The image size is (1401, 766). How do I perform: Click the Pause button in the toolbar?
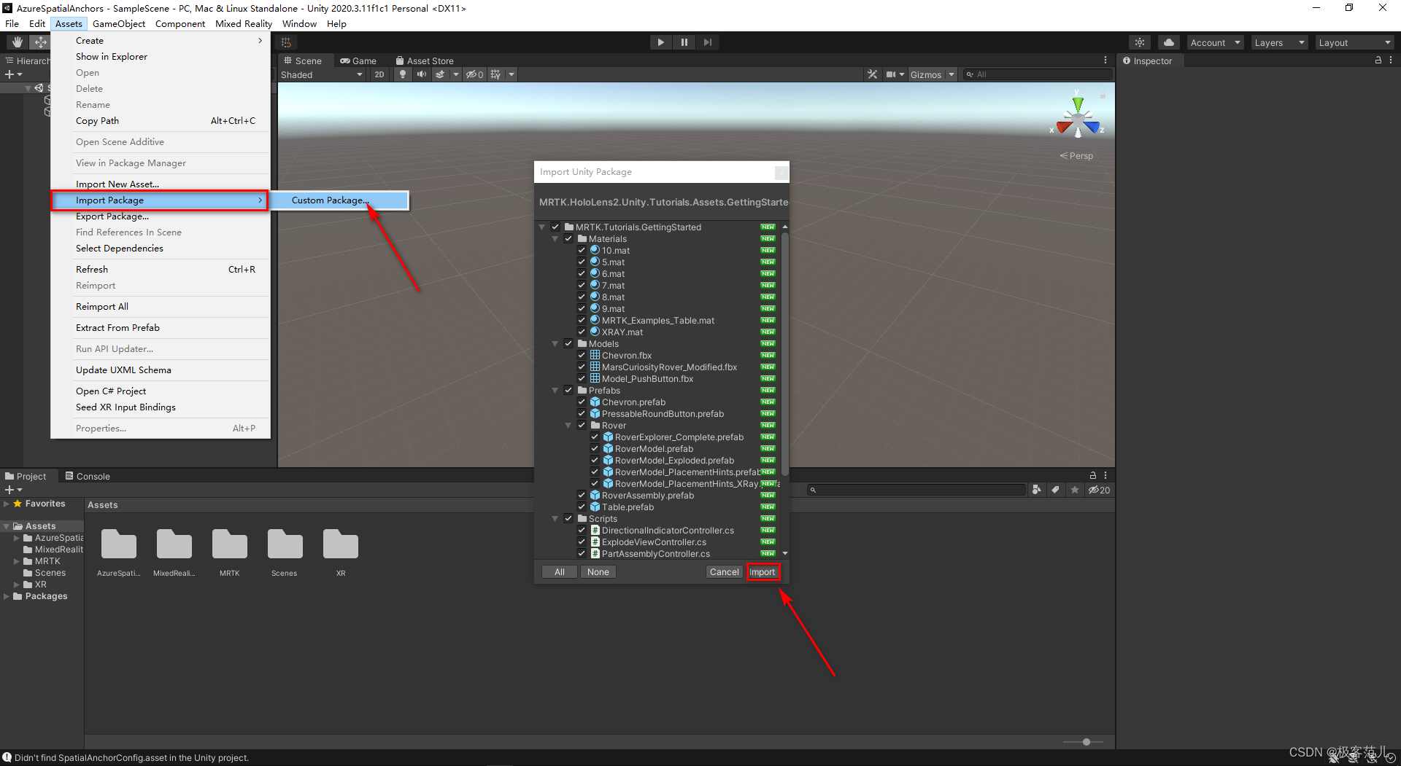tap(684, 42)
